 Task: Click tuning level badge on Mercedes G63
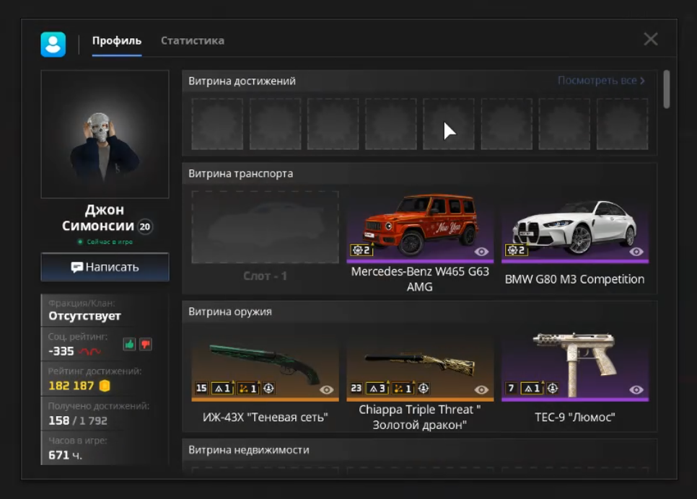tap(361, 250)
